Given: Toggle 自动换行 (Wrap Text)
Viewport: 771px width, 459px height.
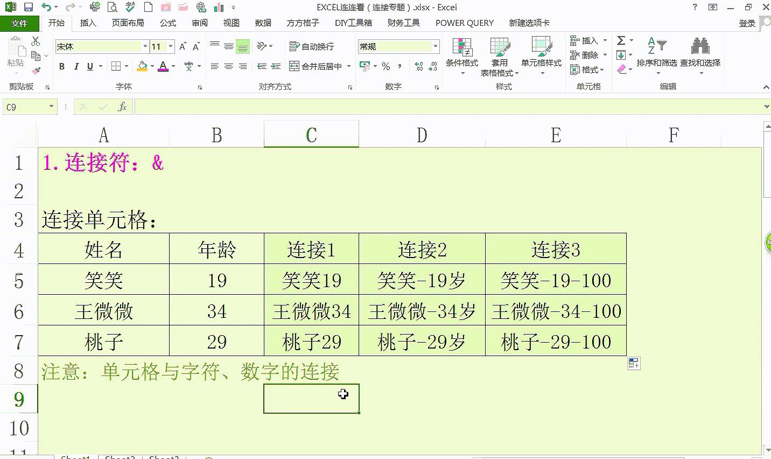Looking at the screenshot, I should pos(313,46).
